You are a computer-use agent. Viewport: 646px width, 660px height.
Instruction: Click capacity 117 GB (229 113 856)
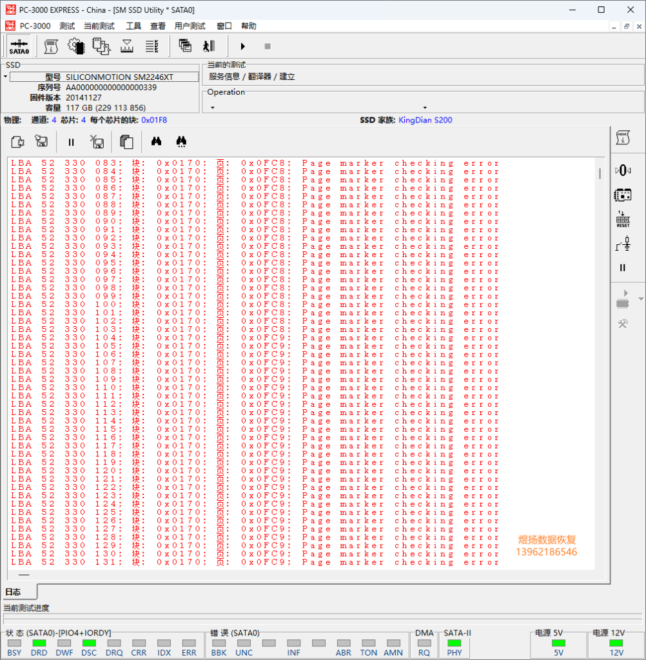pyautogui.click(x=106, y=108)
